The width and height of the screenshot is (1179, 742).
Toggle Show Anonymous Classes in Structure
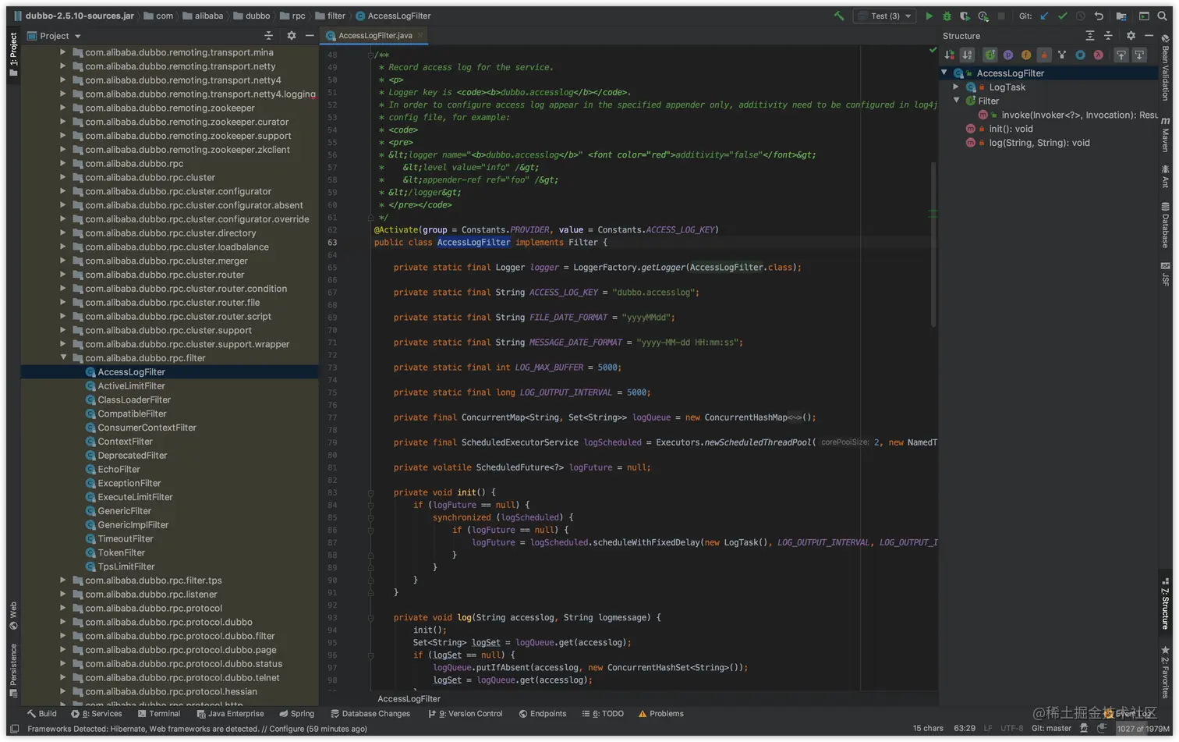(1080, 55)
